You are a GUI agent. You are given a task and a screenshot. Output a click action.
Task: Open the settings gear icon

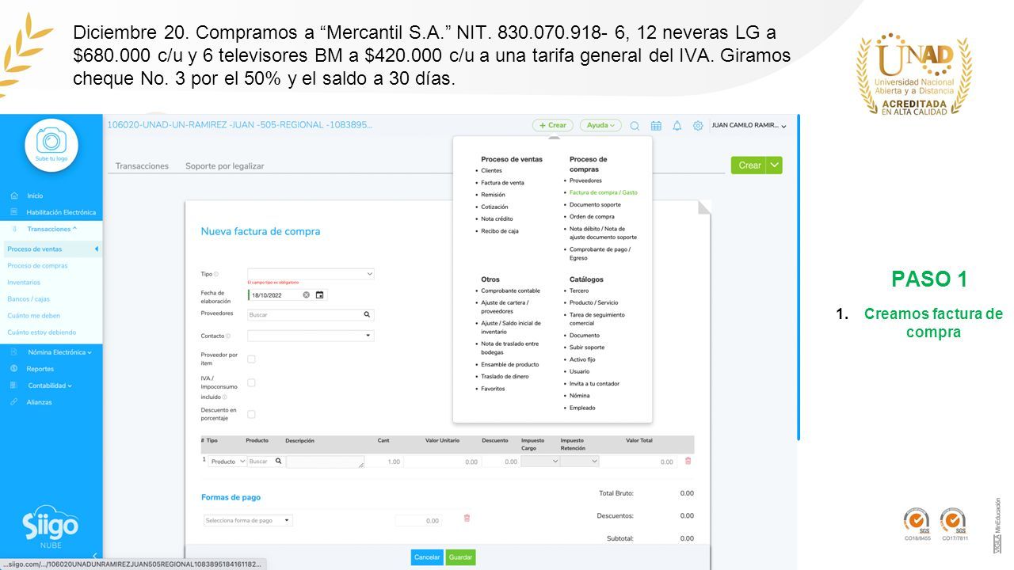pos(698,125)
